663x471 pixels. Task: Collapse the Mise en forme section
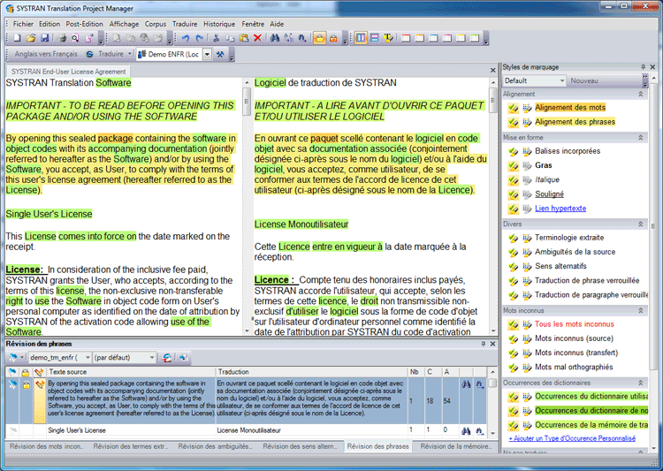641,137
